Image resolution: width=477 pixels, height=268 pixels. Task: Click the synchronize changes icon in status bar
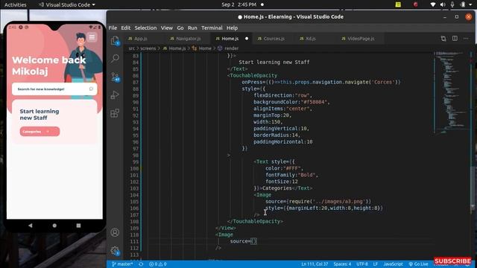[141, 264]
